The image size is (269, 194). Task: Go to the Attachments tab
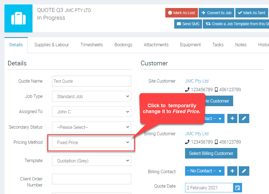156,45
